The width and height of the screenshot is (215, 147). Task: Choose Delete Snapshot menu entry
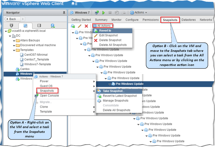tap(113, 40)
